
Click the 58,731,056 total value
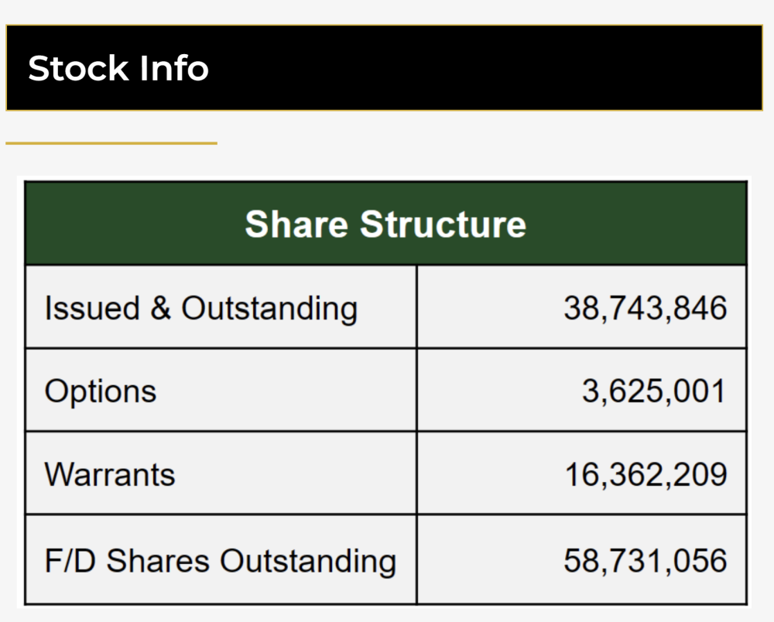point(646,560)
